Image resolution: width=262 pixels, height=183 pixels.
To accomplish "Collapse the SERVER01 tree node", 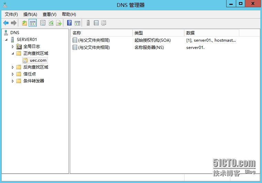I will click(x=6, y=40).
